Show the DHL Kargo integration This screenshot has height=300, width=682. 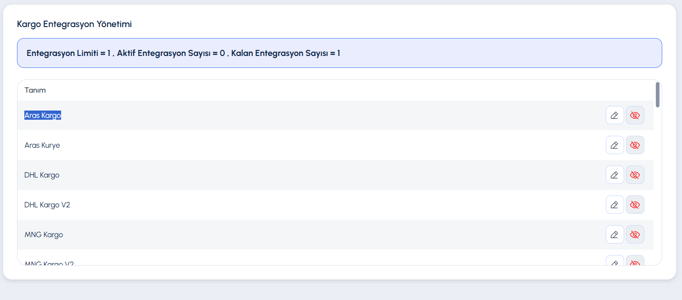click(635, 175)
